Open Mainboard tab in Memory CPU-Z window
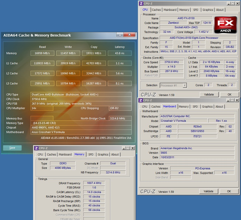 65,154
